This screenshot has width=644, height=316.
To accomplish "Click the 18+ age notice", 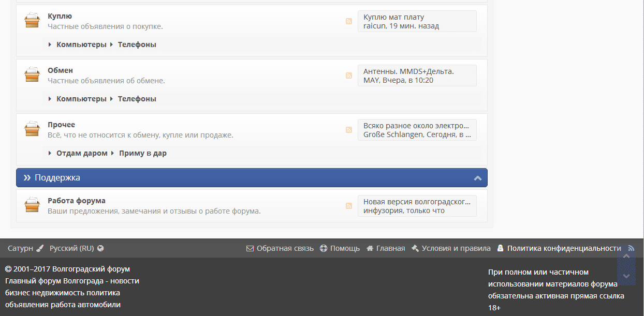I will pos(494,308).
